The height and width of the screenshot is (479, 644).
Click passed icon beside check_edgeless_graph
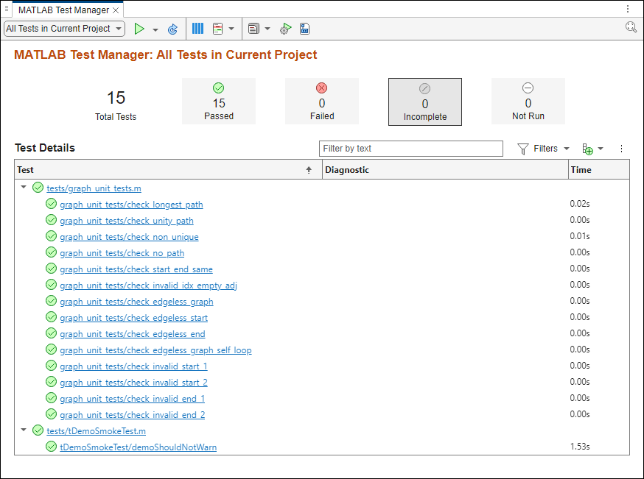(x=51, y=301)
